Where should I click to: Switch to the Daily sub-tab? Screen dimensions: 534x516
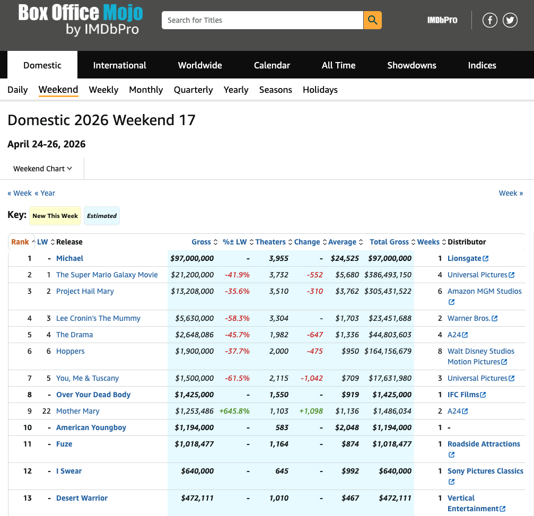click(17, 90)
